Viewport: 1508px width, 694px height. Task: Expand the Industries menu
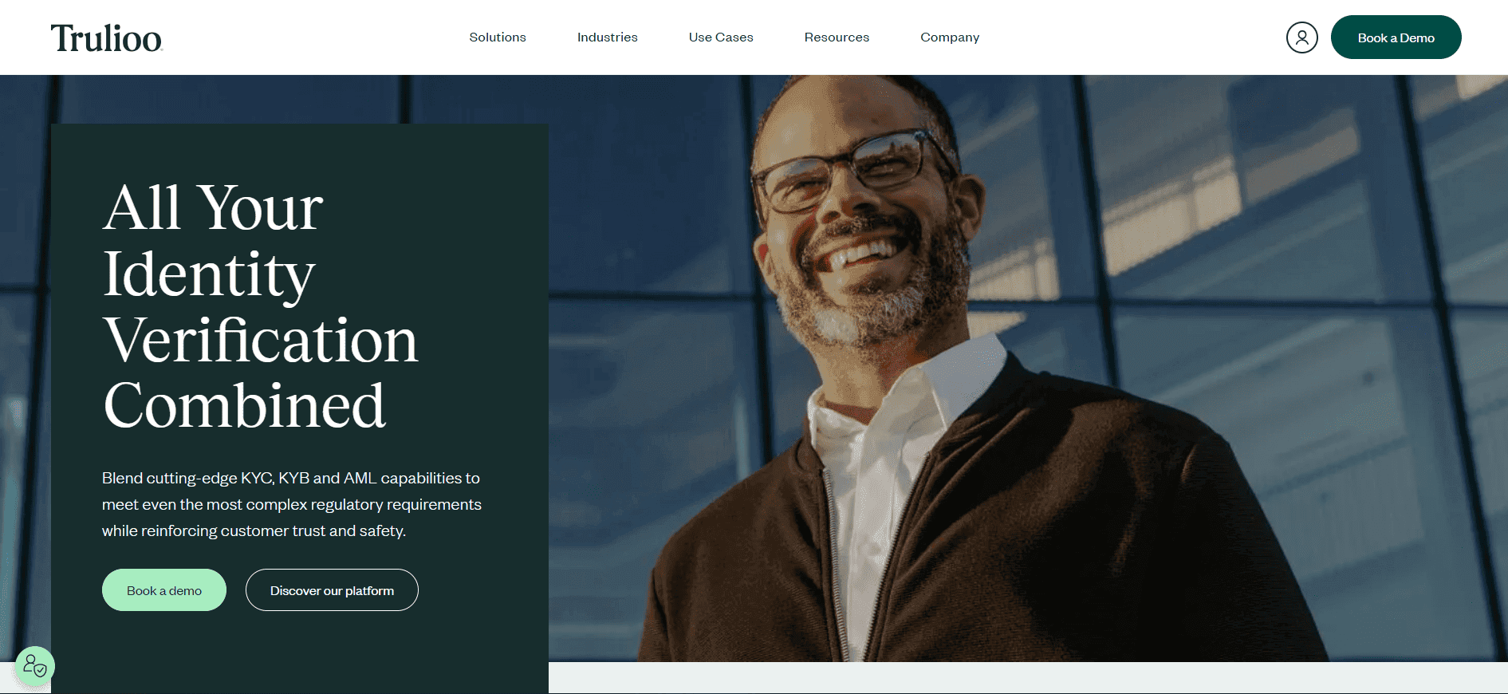click(608, 37)
